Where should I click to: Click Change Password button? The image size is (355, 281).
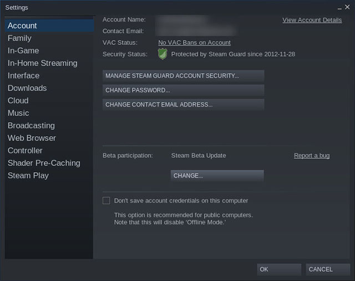[184, 90]
